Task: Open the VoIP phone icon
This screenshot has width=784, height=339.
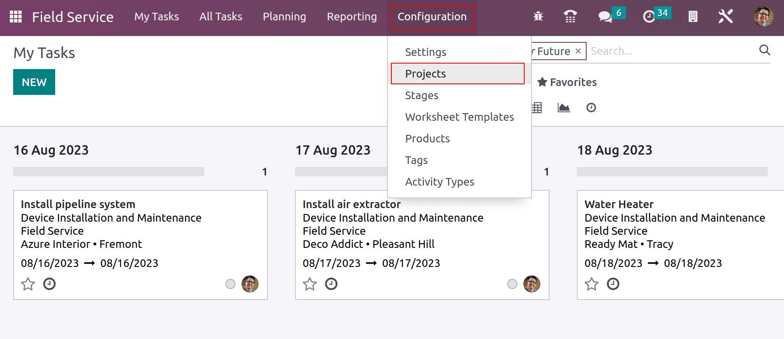Action: coord(570,17)
